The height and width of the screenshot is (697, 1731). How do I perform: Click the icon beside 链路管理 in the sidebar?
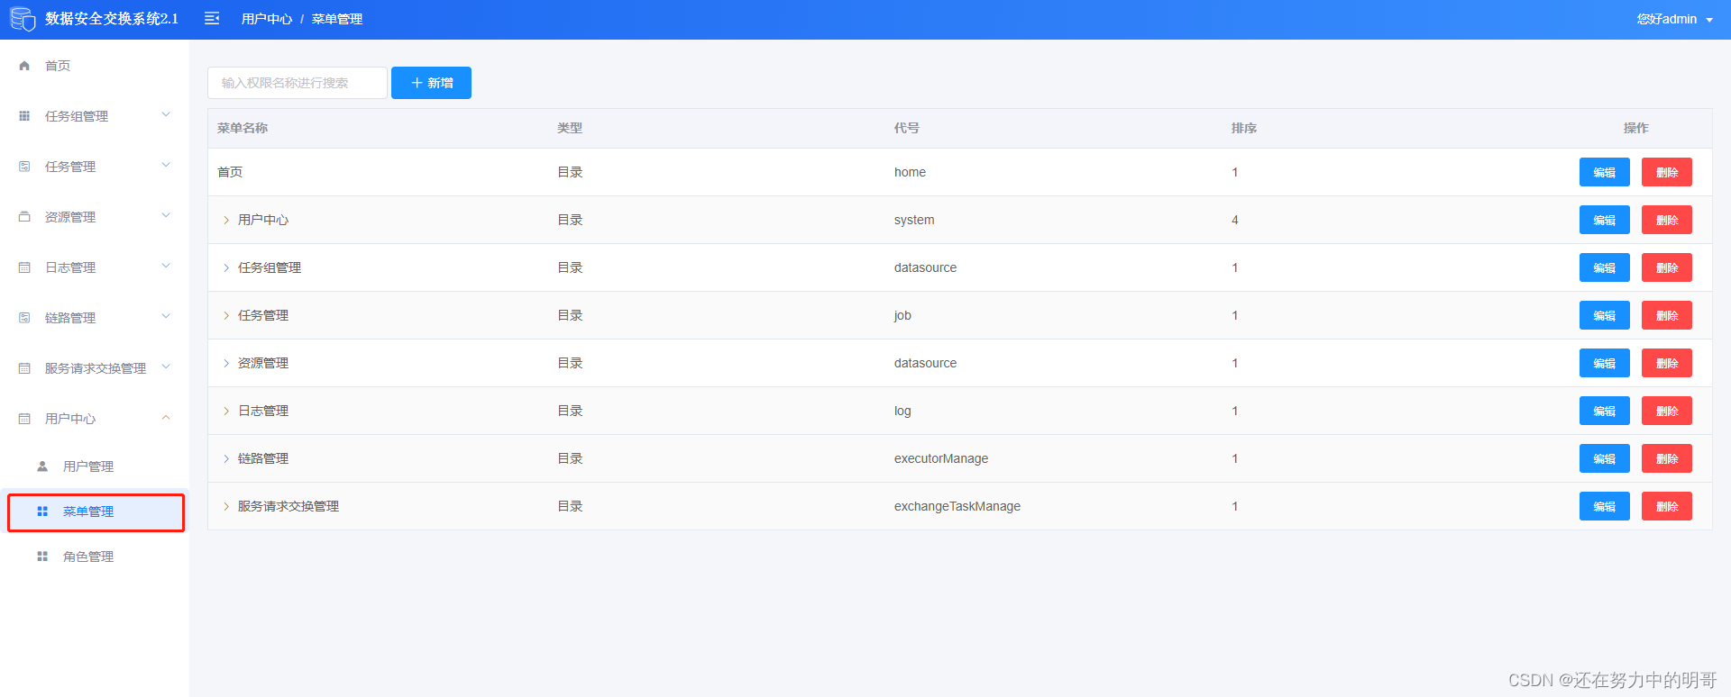[x=24, y=318]
